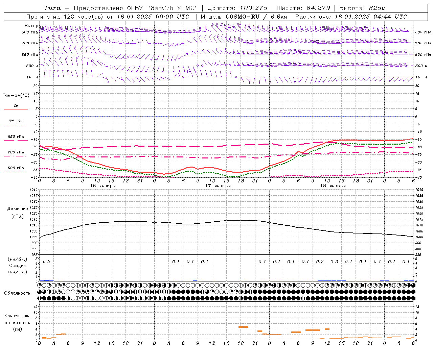Click the '500 м' wind level label on left

[32, 66]
